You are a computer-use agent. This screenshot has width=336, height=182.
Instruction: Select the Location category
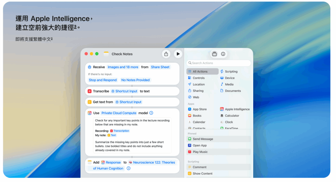point(199,84)
